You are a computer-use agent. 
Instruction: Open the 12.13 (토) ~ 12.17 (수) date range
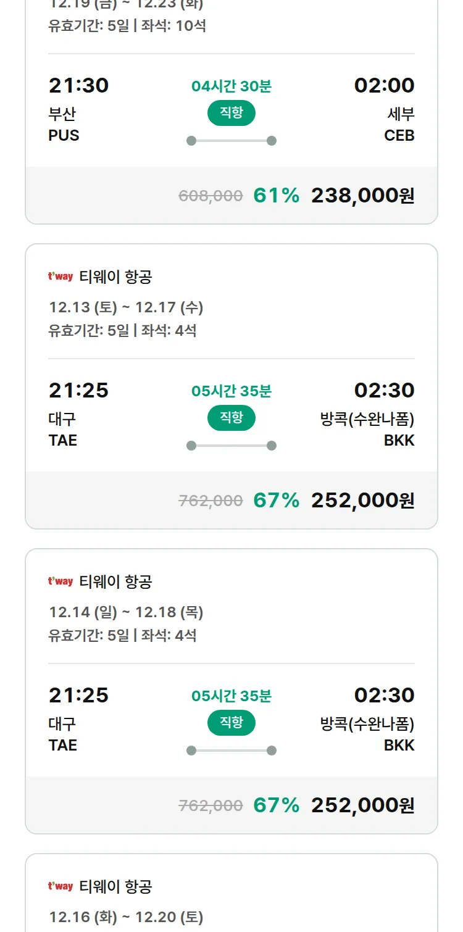point(126,307)
